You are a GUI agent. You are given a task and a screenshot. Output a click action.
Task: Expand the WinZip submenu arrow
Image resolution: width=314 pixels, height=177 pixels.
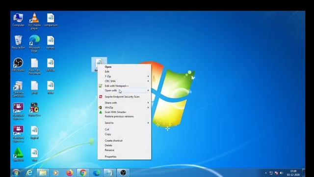click(x=148, y=108)
